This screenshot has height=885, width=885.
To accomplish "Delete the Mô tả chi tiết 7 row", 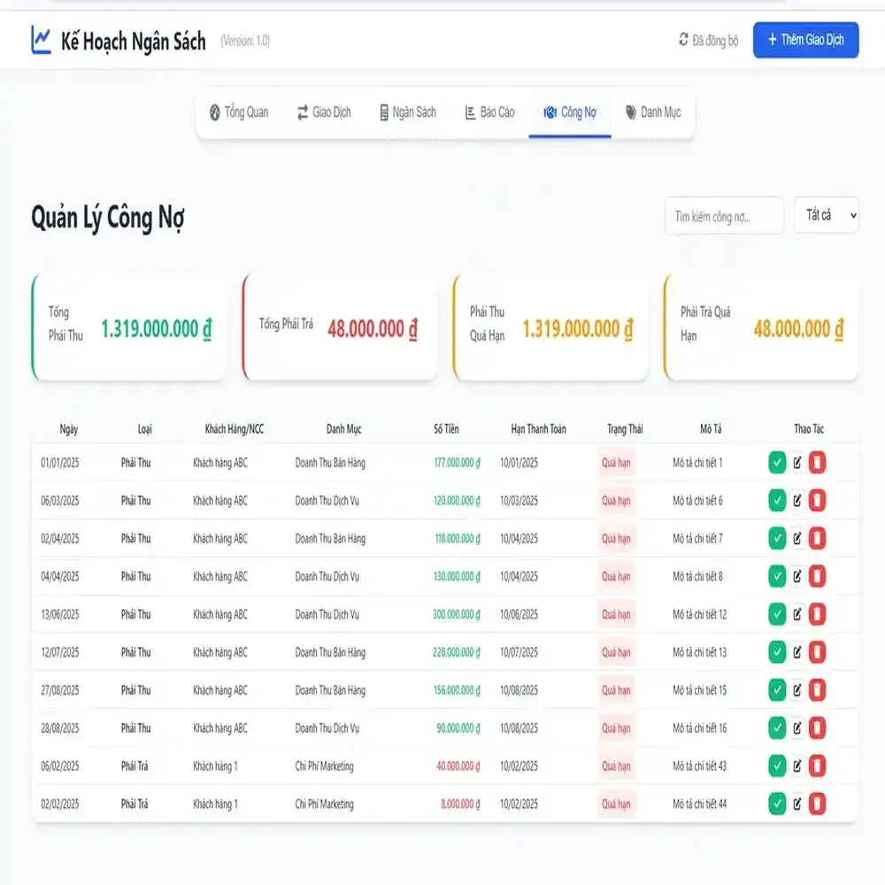I will coord(817,538).
